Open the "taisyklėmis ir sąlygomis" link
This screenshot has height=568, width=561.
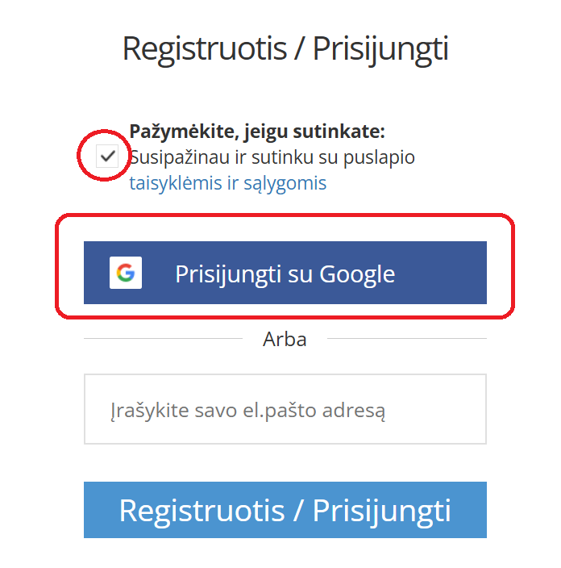[x=228, y=183]
